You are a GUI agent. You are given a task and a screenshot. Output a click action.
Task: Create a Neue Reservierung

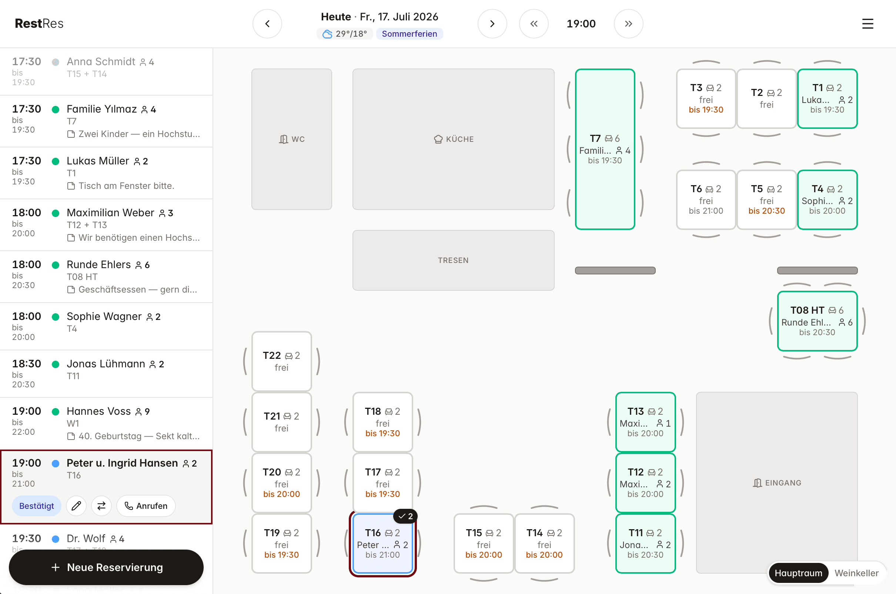[106, 567]
